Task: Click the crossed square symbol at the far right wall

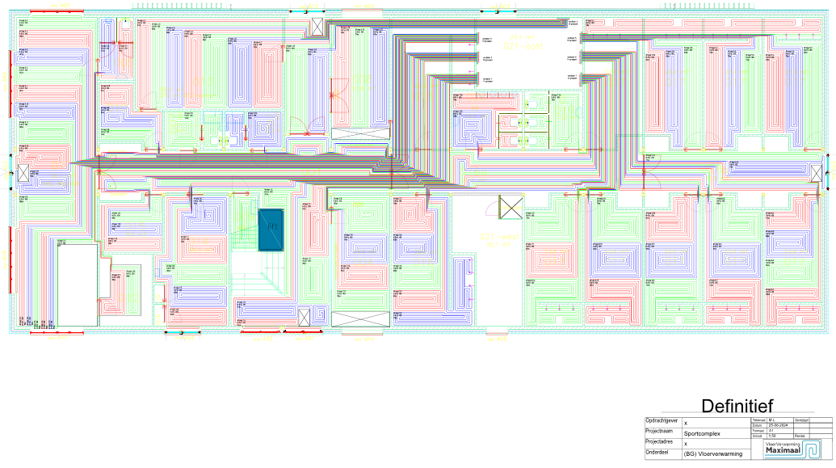Action: pyautogui.click(x=817, y=173)
